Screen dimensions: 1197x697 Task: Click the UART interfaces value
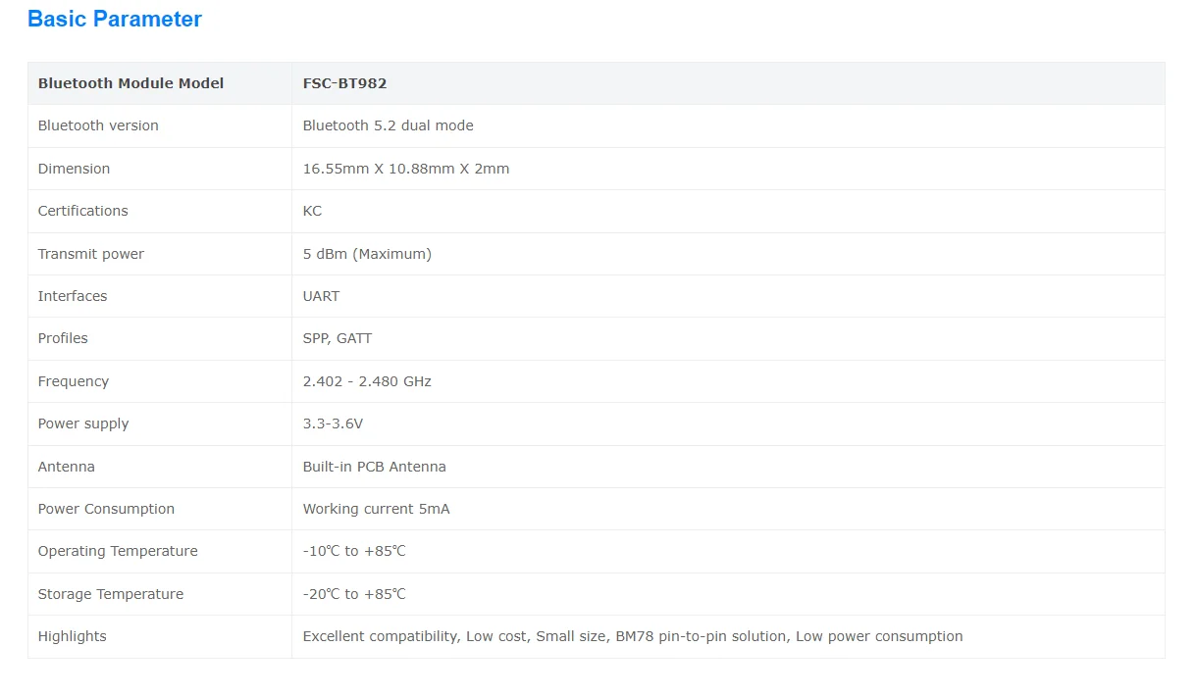coord(321,296)
